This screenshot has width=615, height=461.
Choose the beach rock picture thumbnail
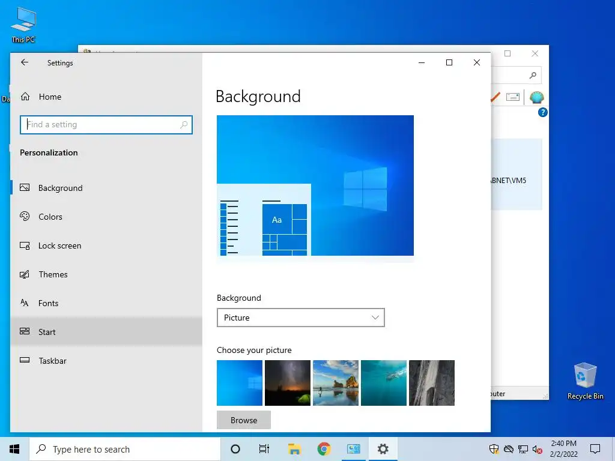pyautogui.click(x=336, y=383)
